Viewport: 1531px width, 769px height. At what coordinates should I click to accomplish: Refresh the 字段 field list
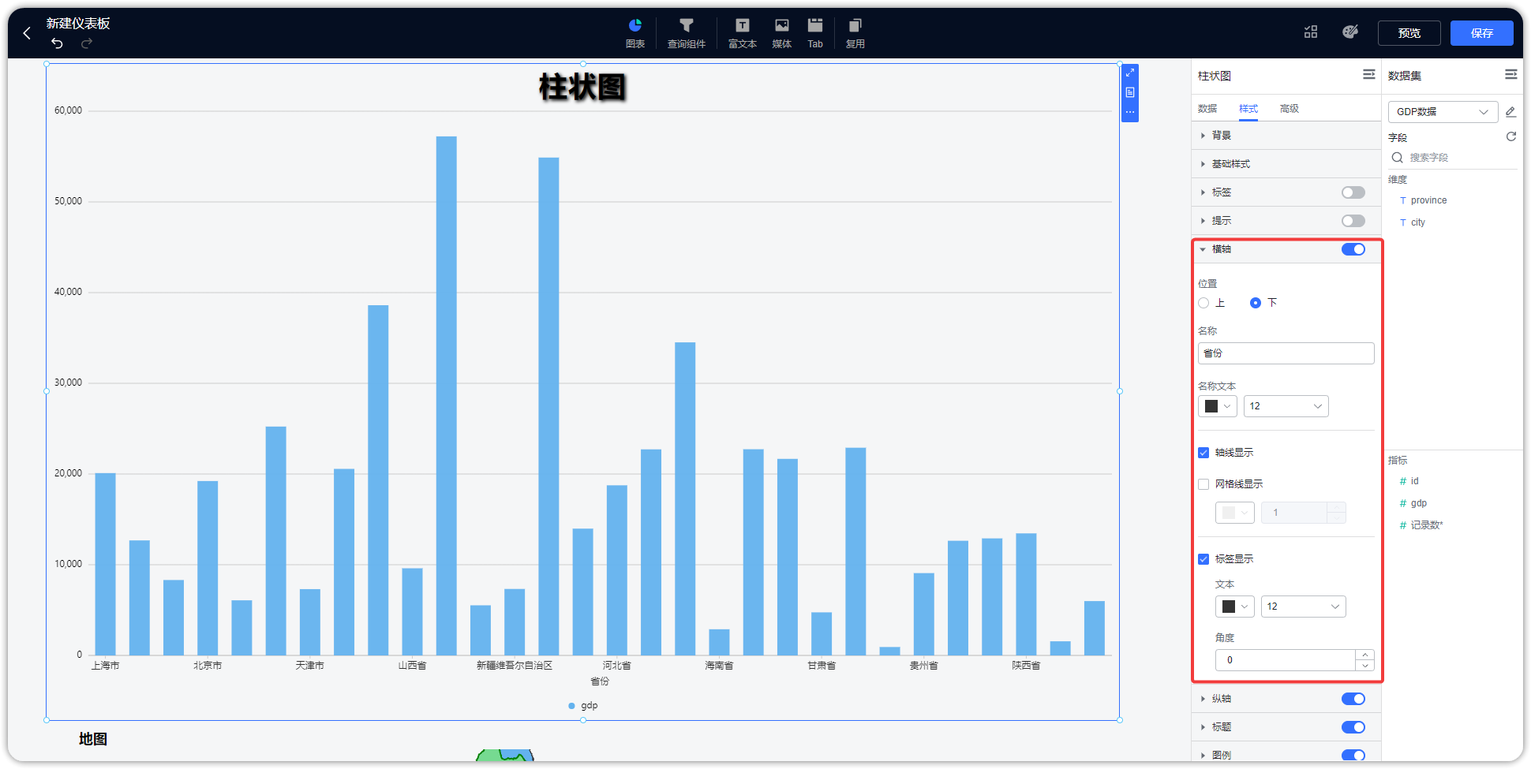[1511, 136]
